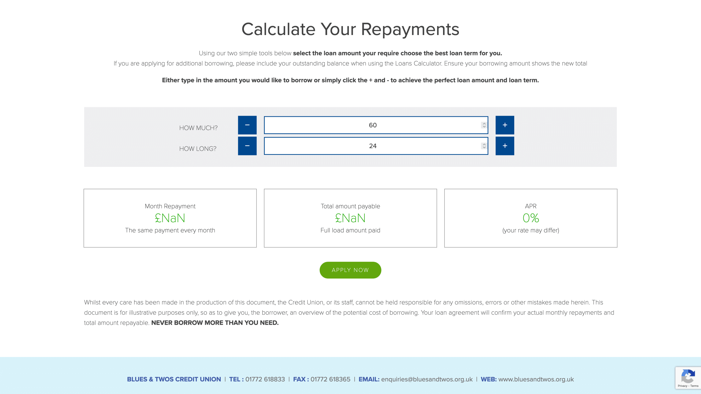Image resolution: width=701 pixels, height=394 pixels.
Task: Click the minus button for How Long
Action: point(247,146)
